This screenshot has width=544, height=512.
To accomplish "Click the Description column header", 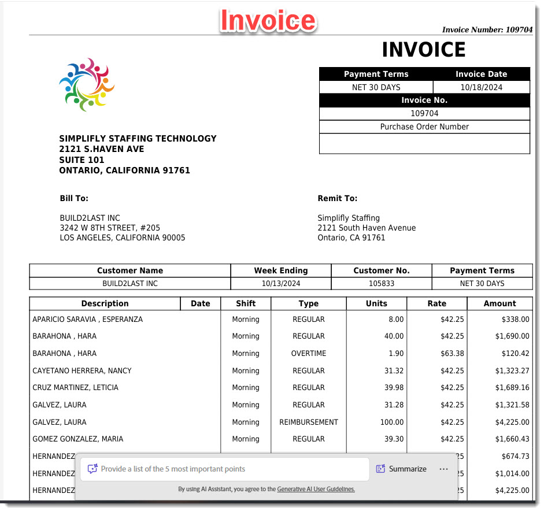I will tap(105, 303).
